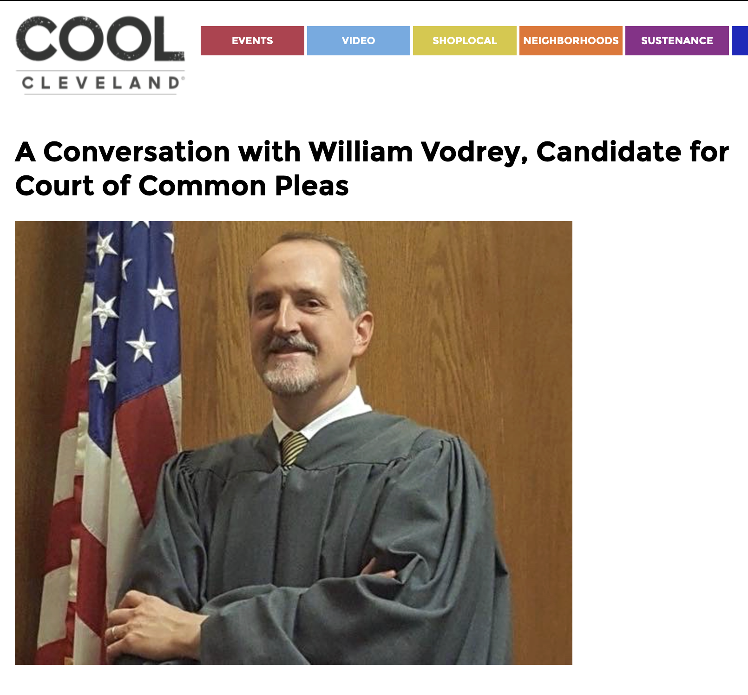748x695 pixels.
Task: Open the Events section
Action: [252, 41]
